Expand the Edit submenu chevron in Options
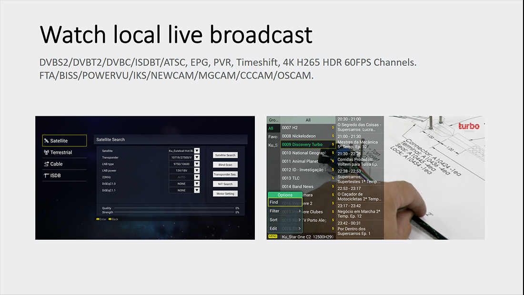 point(300,228)
